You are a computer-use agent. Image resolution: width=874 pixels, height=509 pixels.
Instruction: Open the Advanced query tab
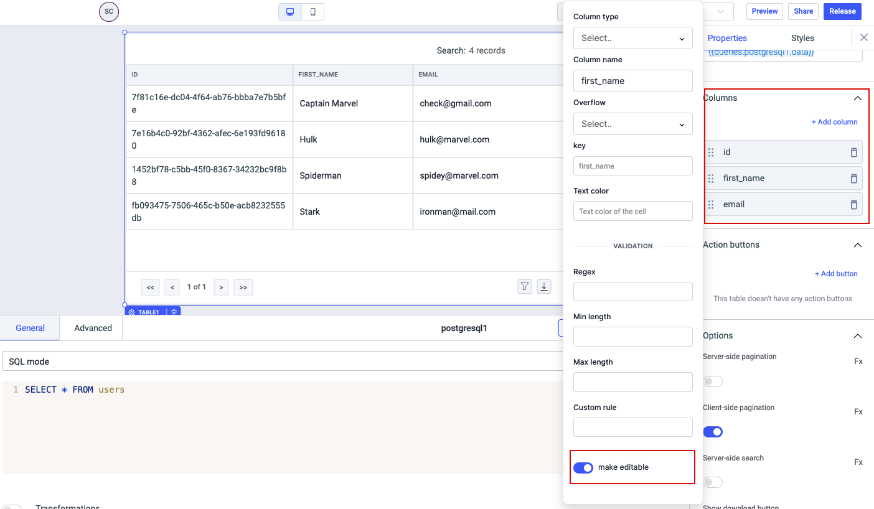93,328
